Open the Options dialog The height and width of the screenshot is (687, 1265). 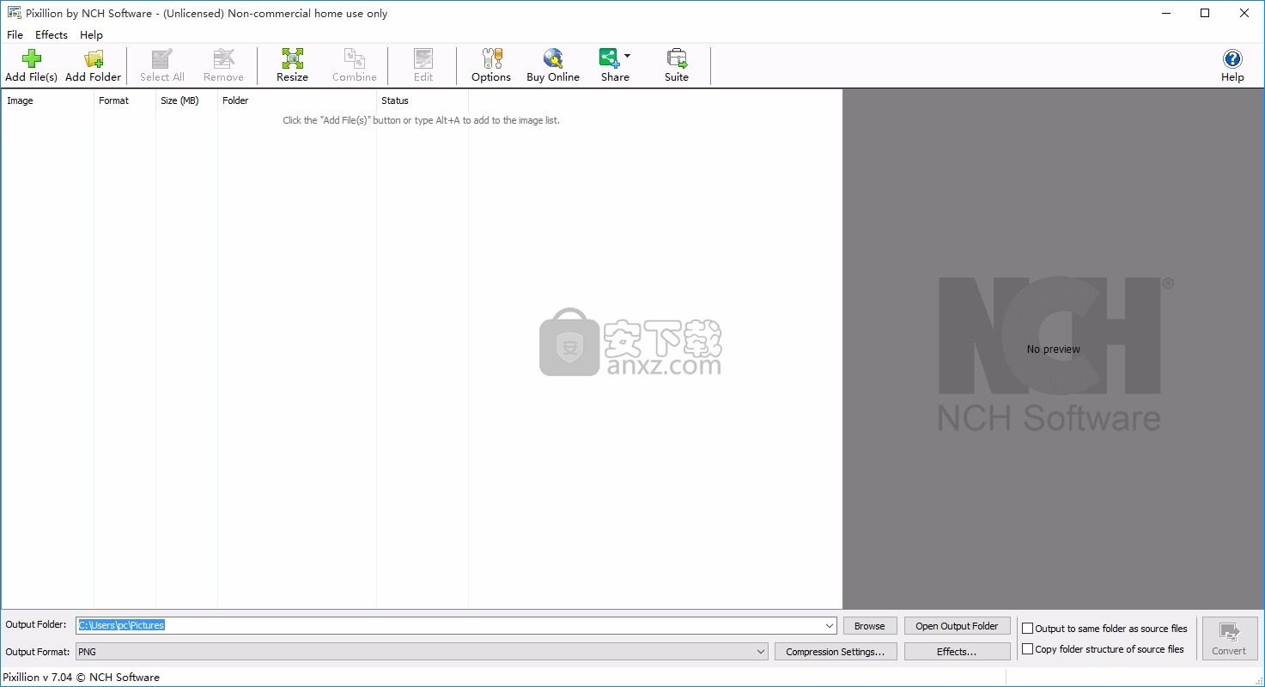[491, 65]
